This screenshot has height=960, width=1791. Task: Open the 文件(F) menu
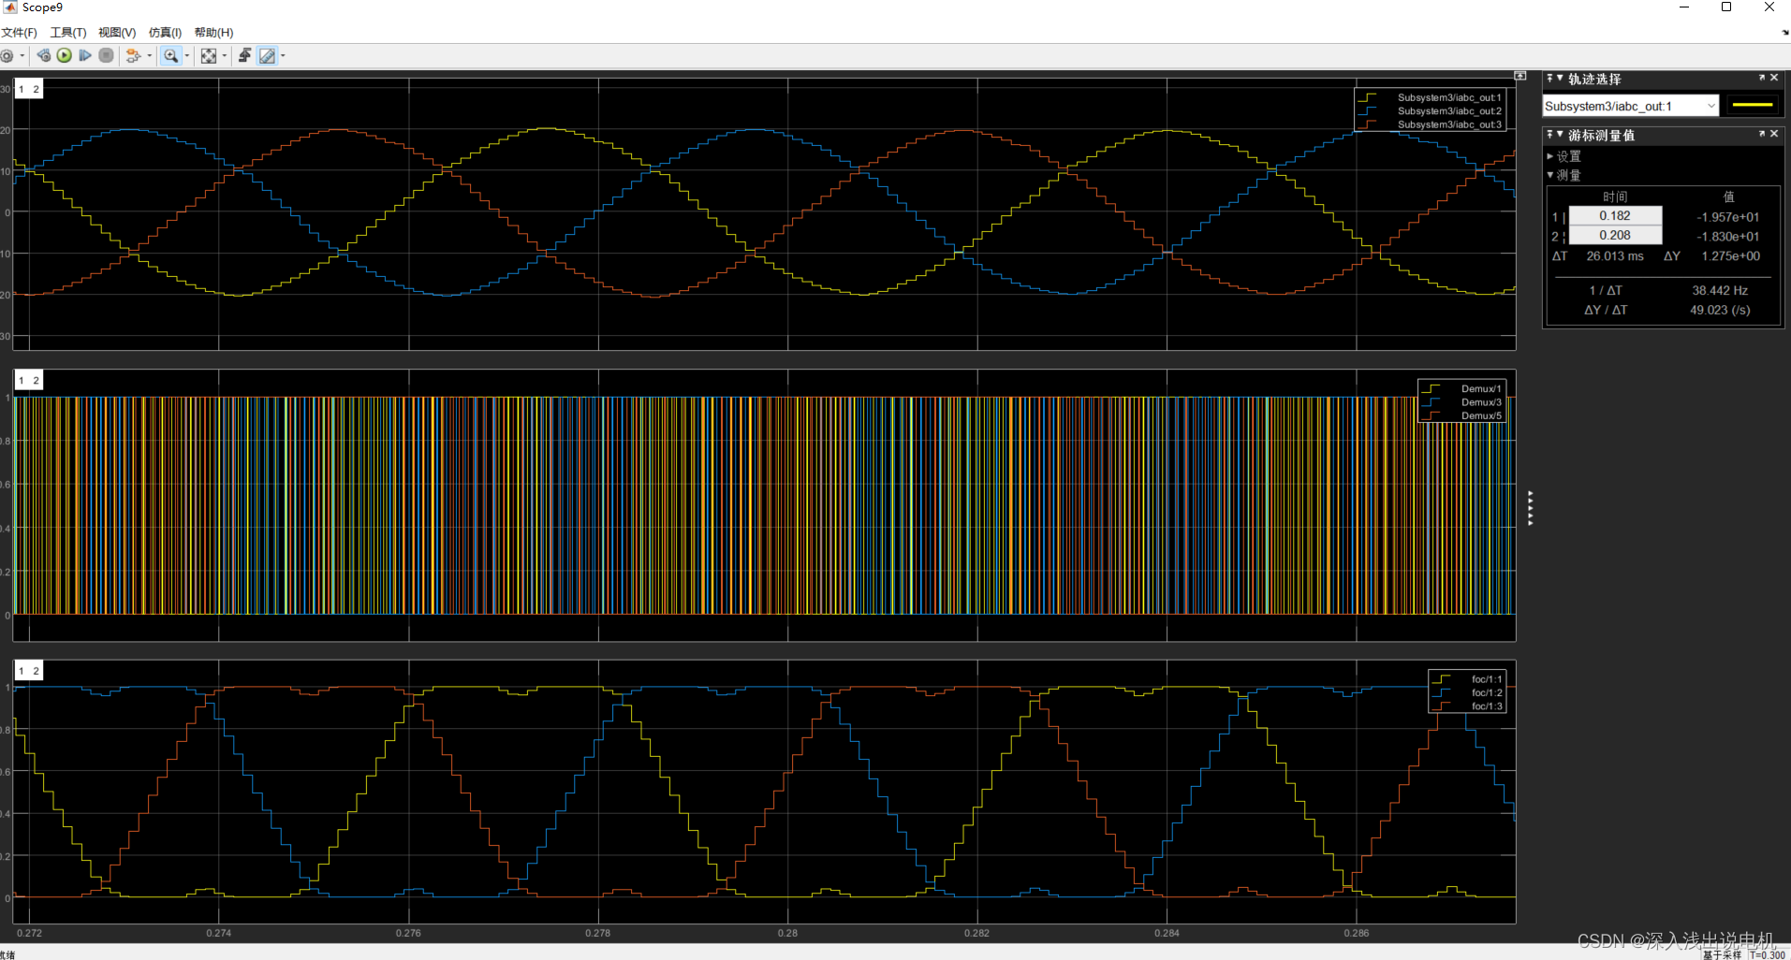pyautogui.click(x=19, y=33)
